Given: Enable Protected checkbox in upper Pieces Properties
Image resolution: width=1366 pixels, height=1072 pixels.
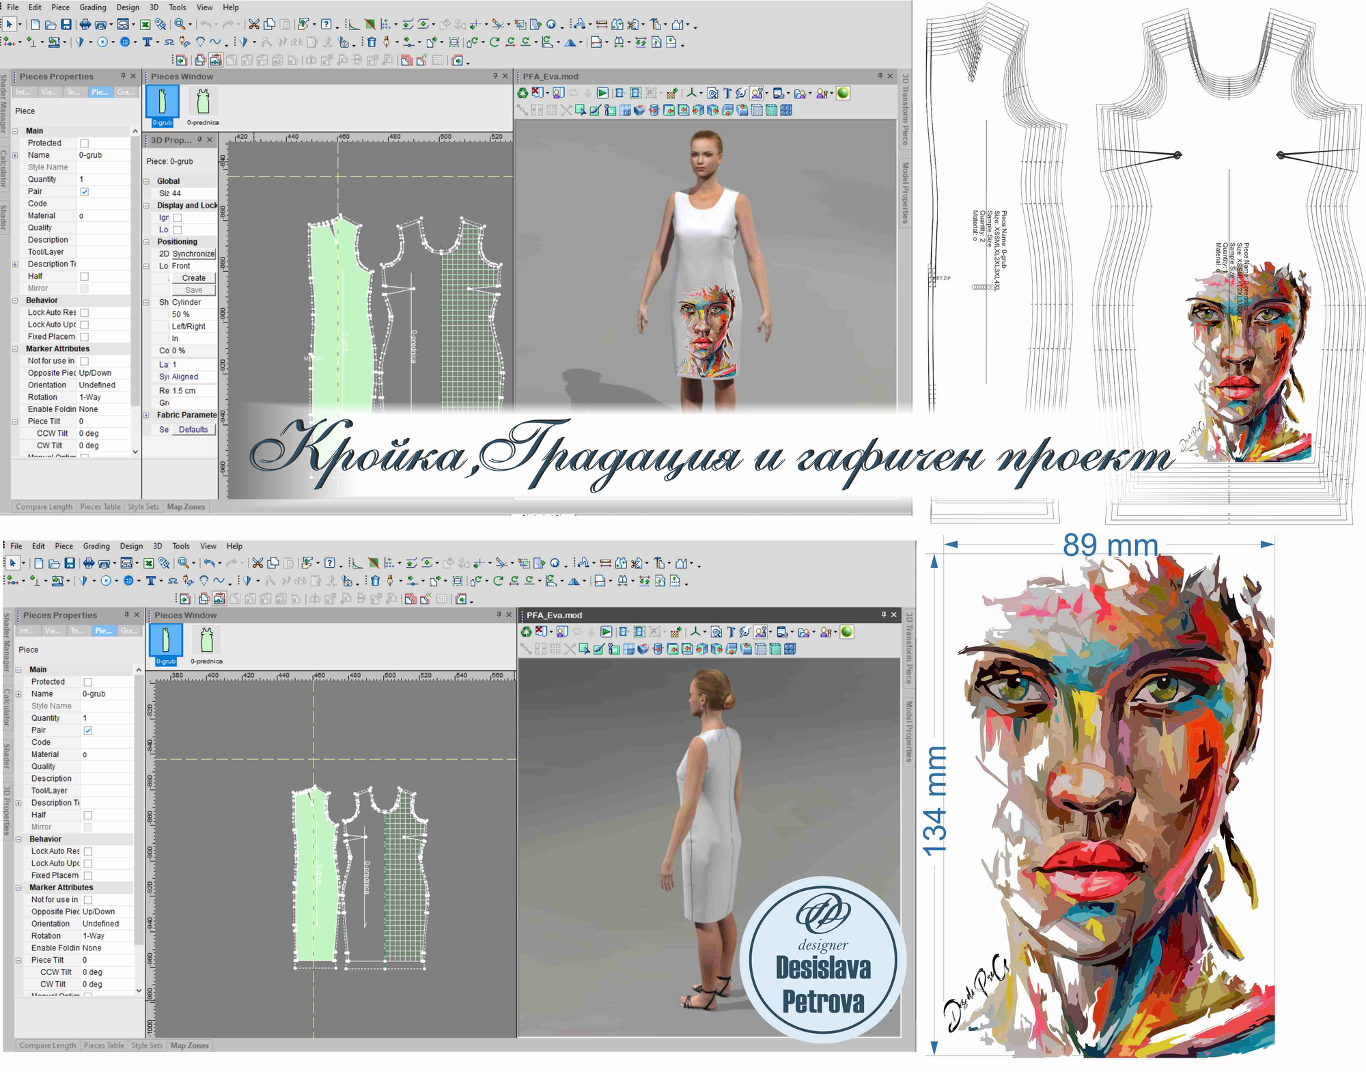Looking at the screenshot, I should tap(85, 143).
